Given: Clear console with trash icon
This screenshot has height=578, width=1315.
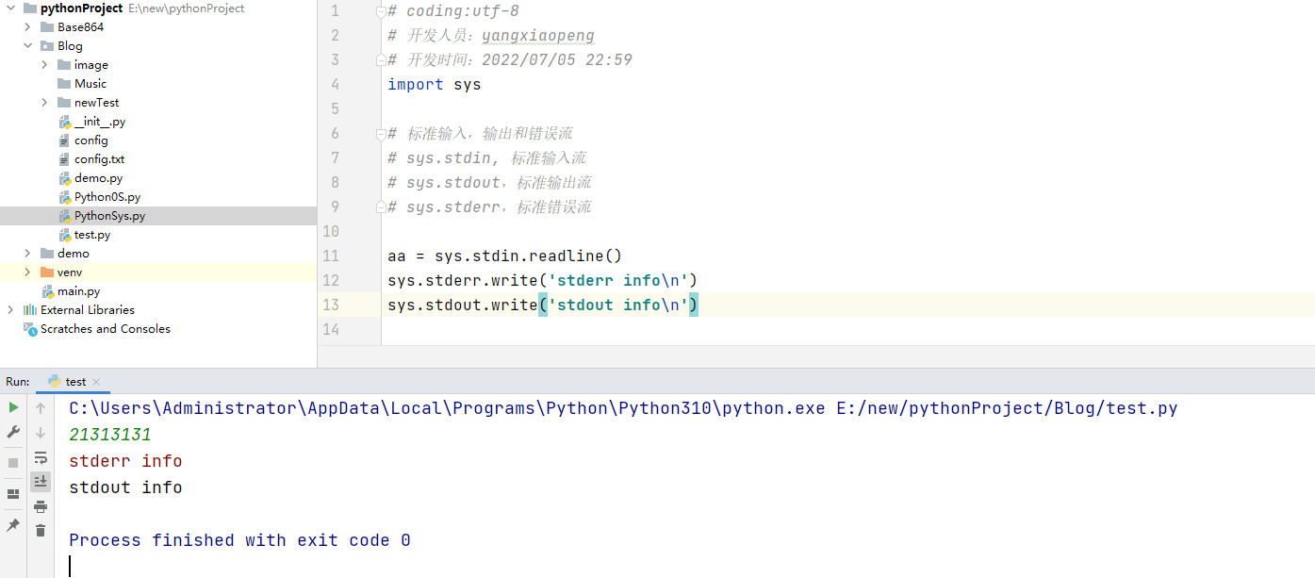Looking at the screenshot, I should coord(41,531).
